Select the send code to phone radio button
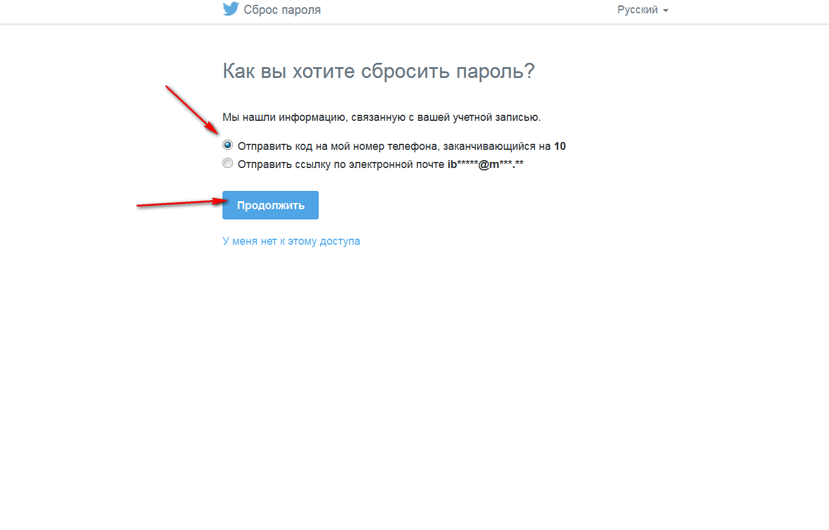 [227, 145]
